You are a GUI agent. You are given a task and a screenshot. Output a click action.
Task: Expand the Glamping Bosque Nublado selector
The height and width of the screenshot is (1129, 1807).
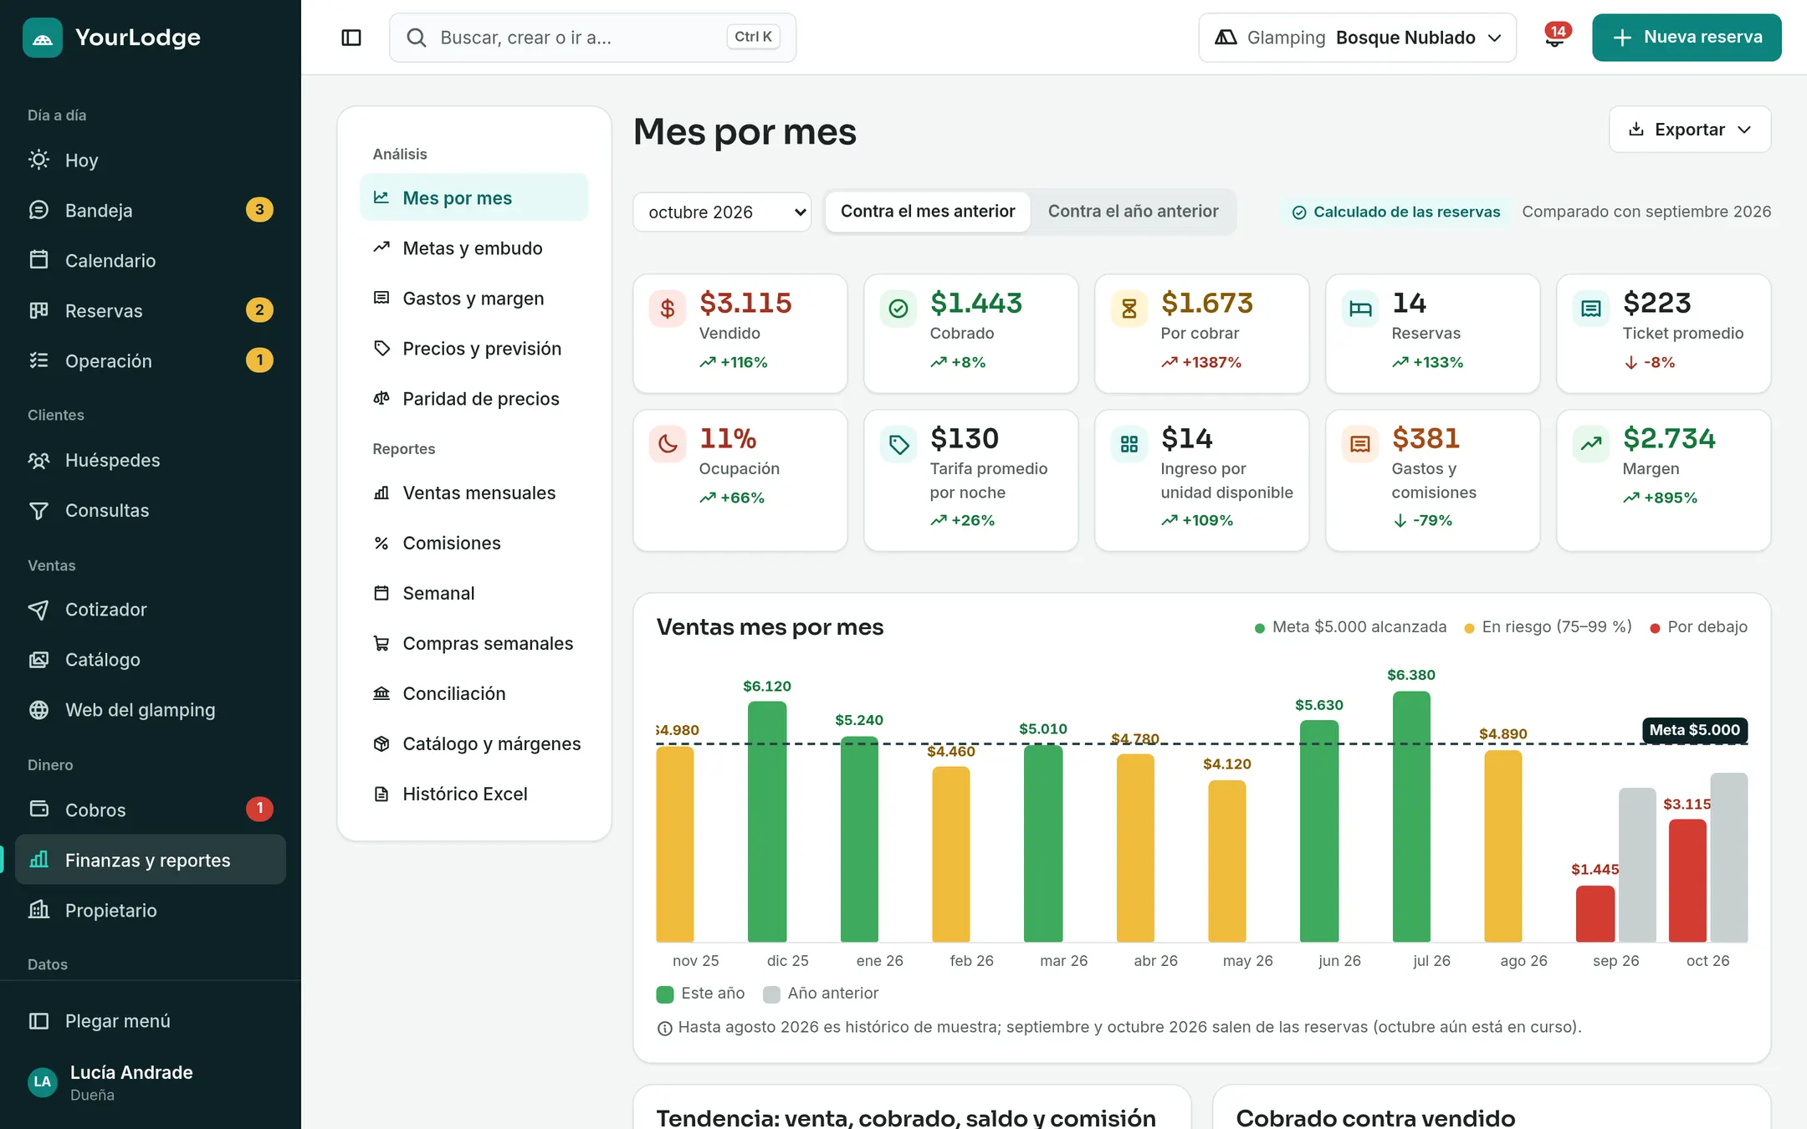(x=1357, y=38)
